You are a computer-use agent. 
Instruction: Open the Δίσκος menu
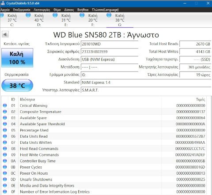[x=69, y=10]
